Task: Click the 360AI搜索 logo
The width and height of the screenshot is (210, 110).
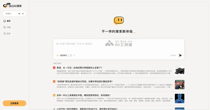Action: [x=12, y=5]
